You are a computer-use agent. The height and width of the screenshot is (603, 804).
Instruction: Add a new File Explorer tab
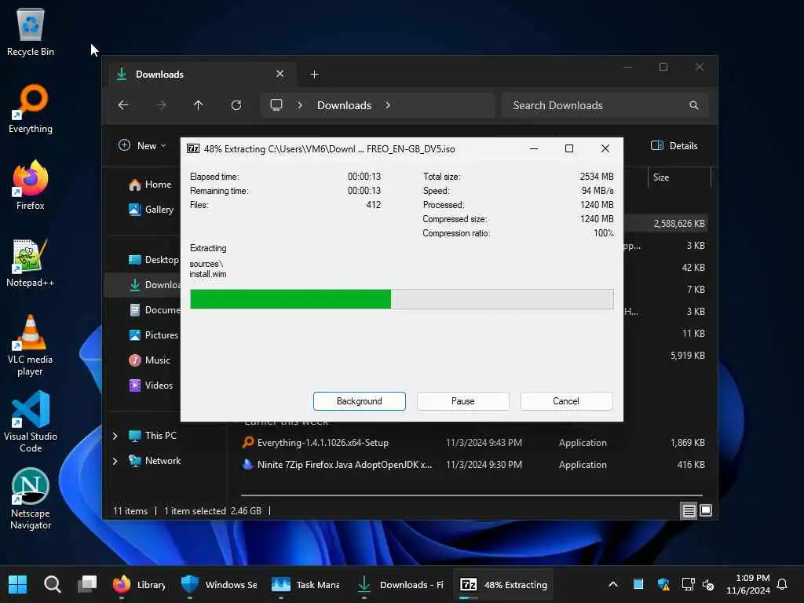pyautogui.click(x=314, y=75)
